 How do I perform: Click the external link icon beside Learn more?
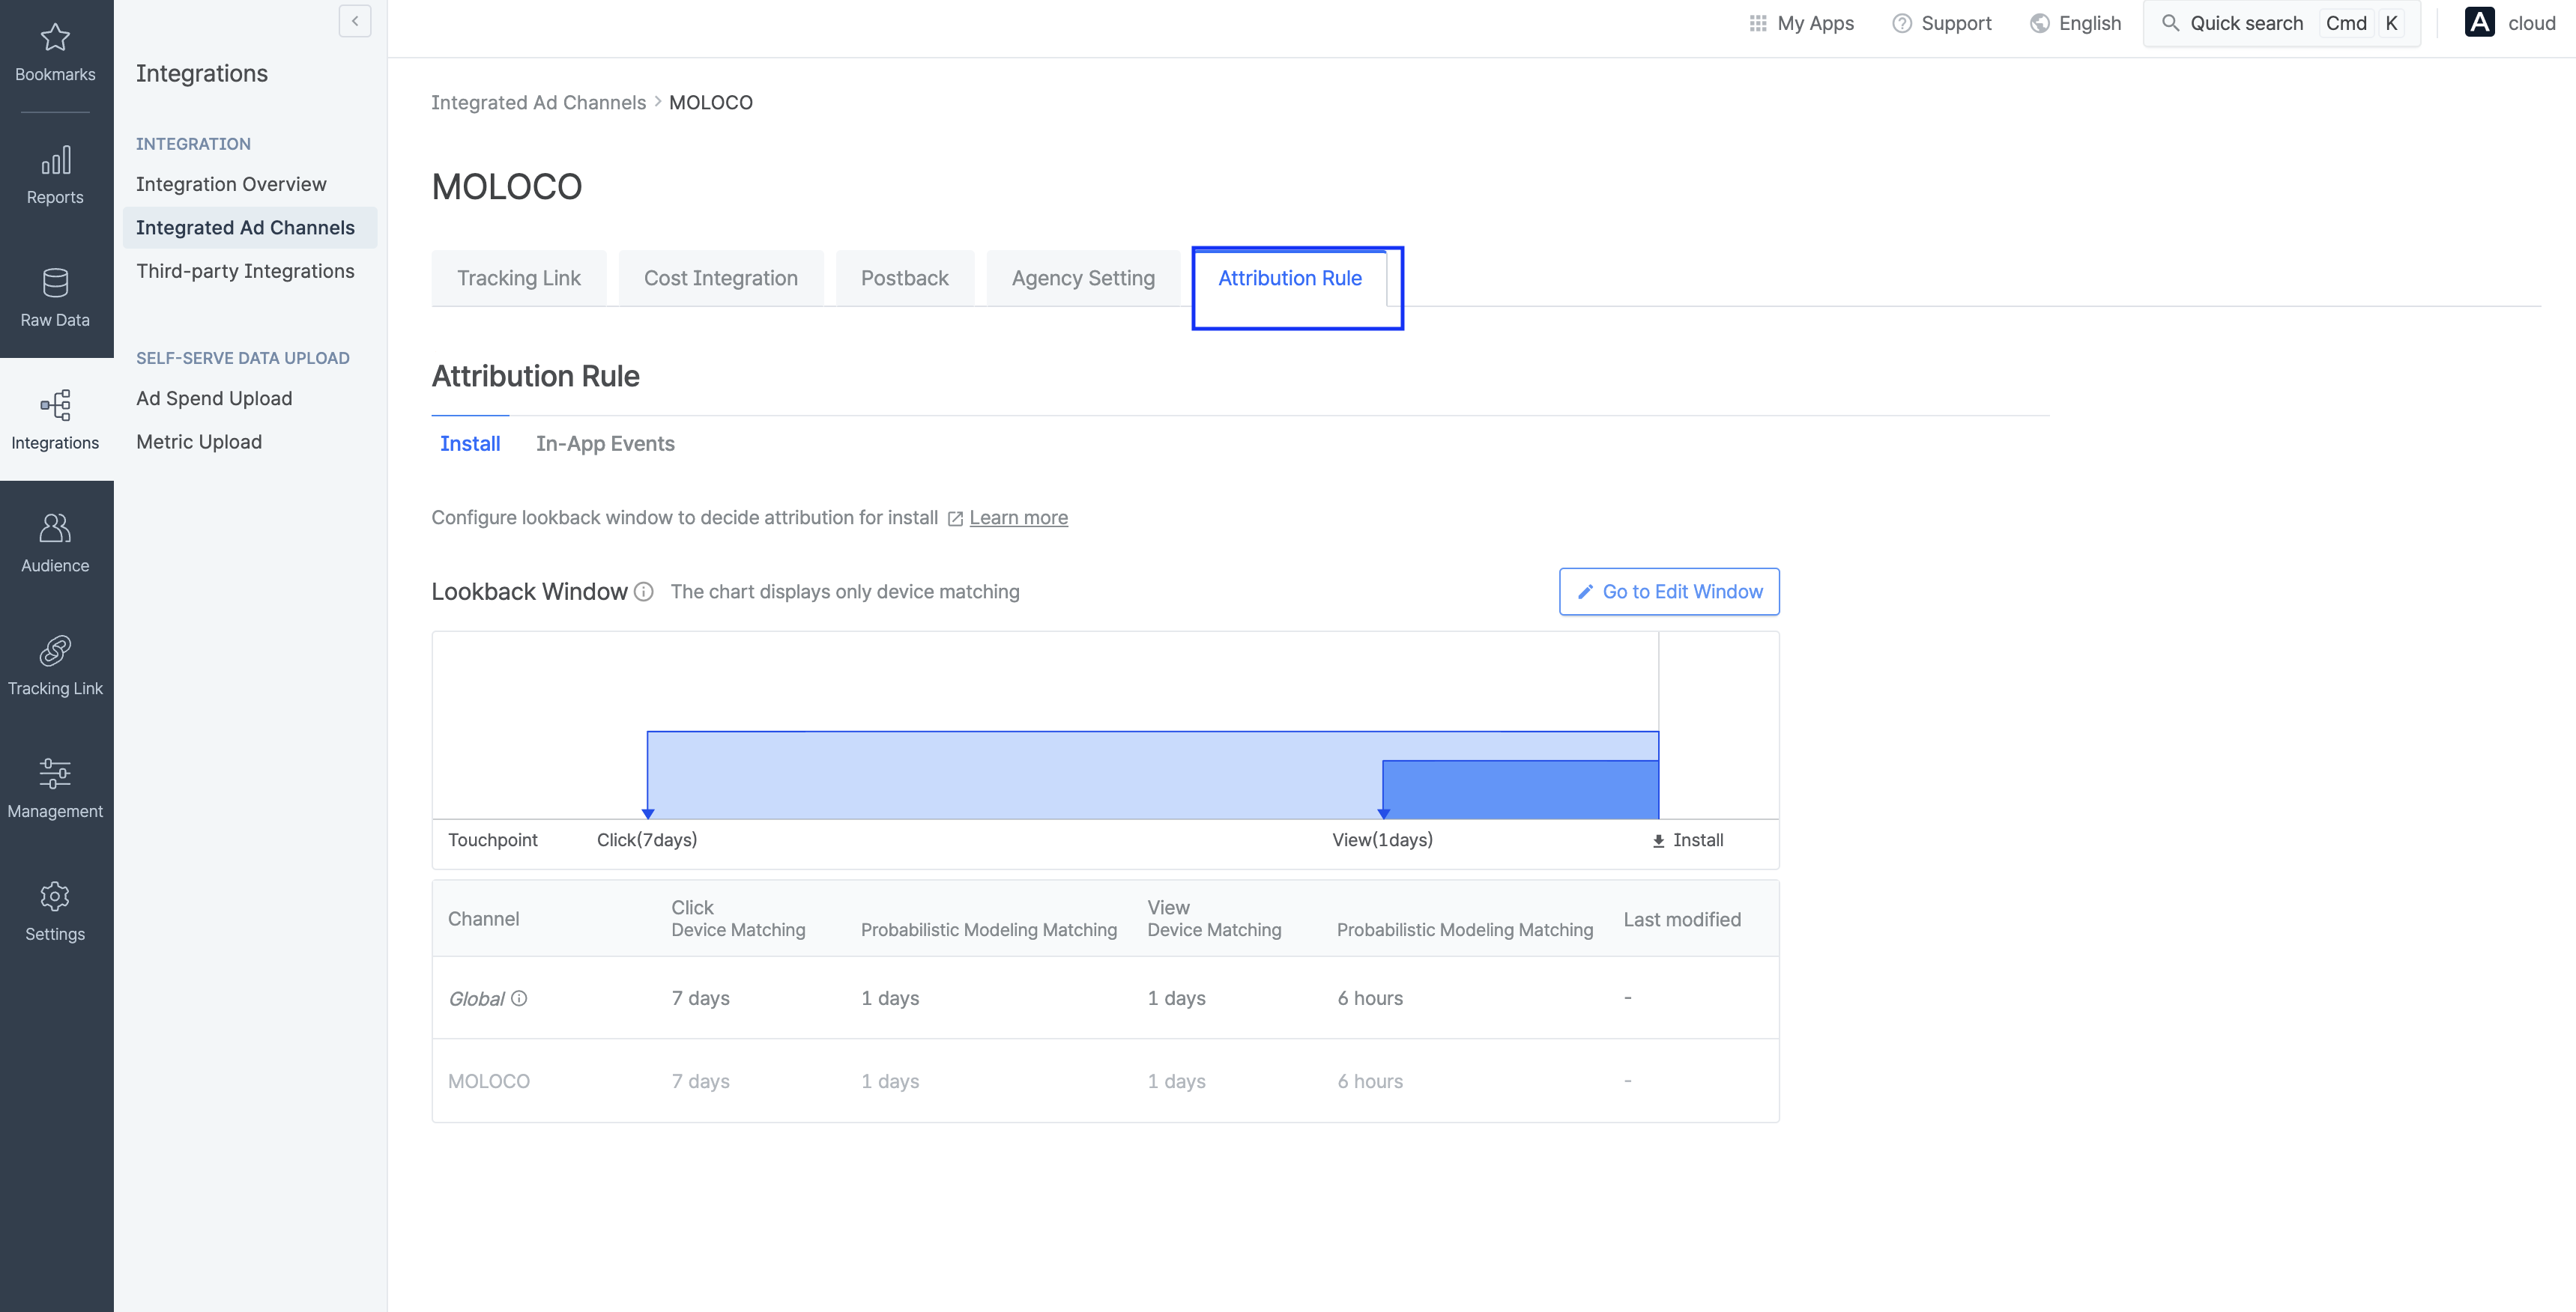coord(955,519)
